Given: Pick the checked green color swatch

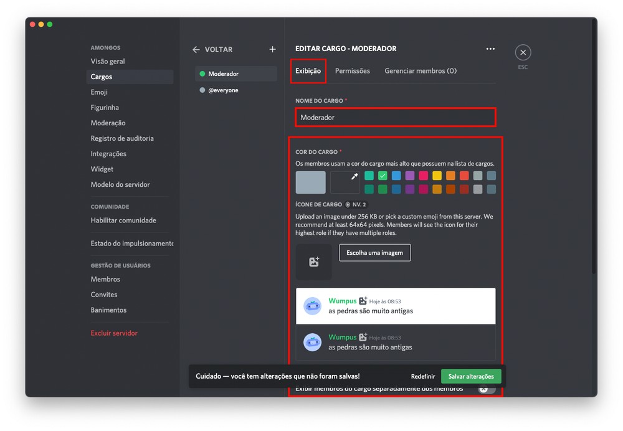Looking at the screenshot, I should tap(383, 176).
